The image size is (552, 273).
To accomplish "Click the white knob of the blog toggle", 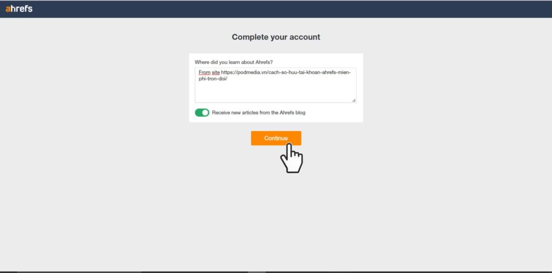I will (205, 113).
